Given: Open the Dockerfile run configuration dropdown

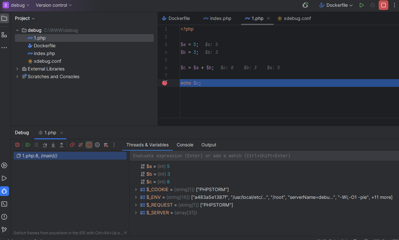Looking at the screenshot, I should coord(336,5).
